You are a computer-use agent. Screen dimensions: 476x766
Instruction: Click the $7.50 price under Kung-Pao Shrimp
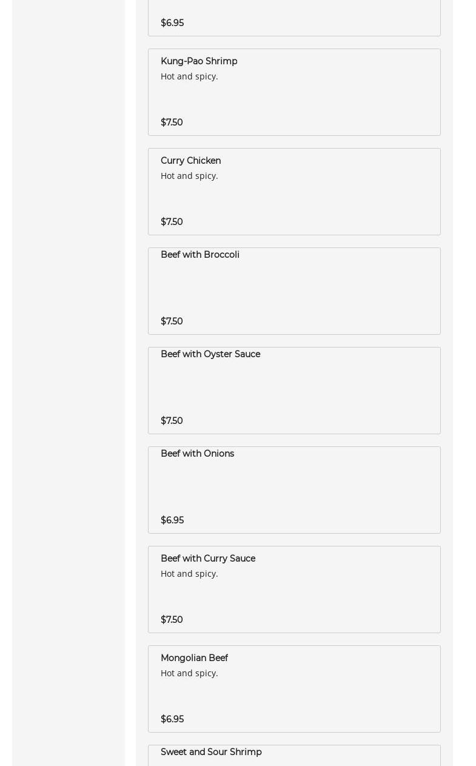click(172, 123)
